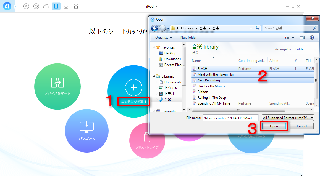Click New folder
Screen dimensions: 320x176
188,38
